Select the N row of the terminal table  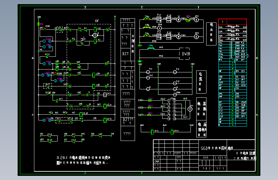coord(232,125)
